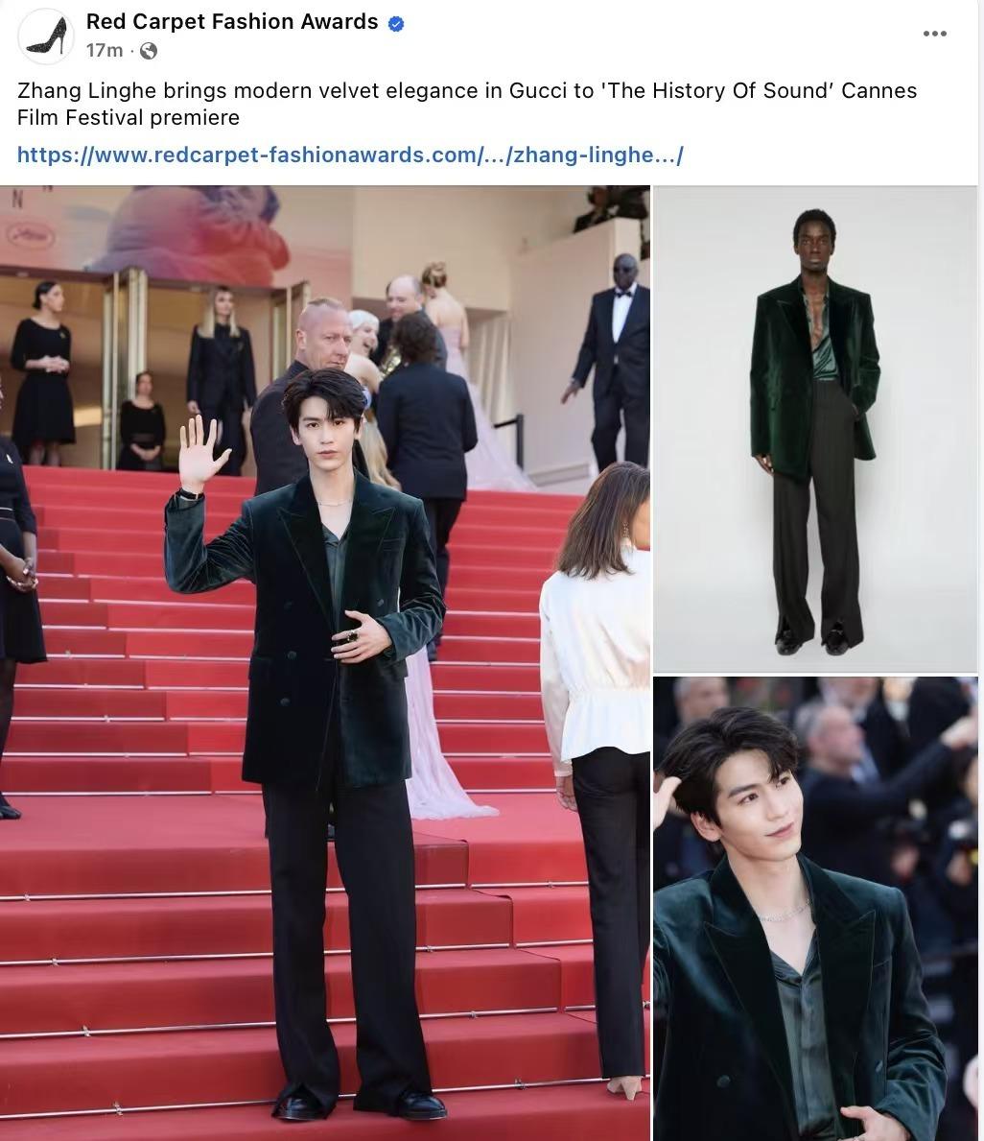Open the Red Carpet Fashion Awards profile picture
984x1141 pixels.
[47, 36]
